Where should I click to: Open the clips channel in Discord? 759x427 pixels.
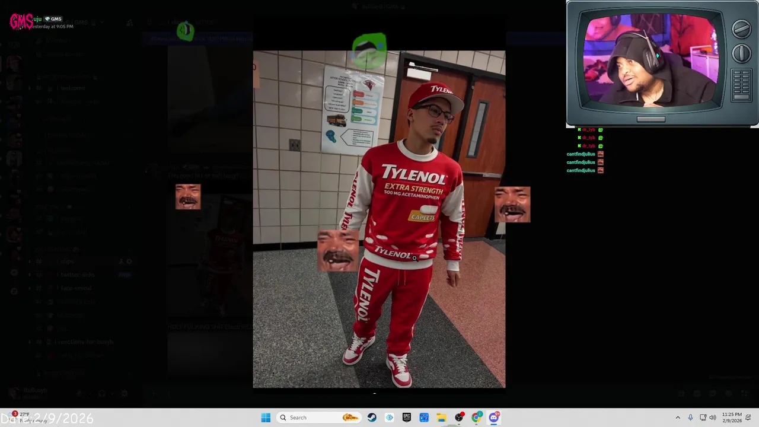68,261
